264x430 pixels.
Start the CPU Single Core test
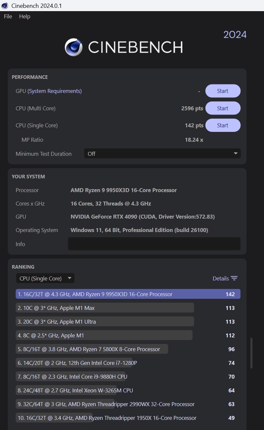(x=223, y=125)
